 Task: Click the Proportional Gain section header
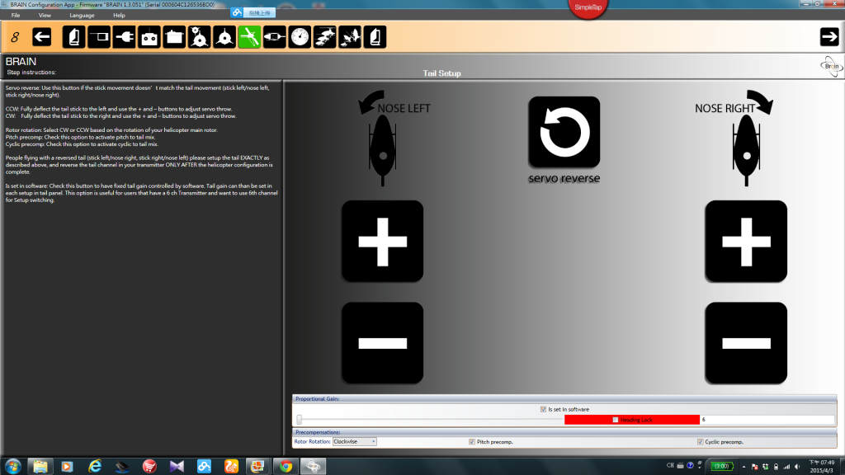click(564, 399)
